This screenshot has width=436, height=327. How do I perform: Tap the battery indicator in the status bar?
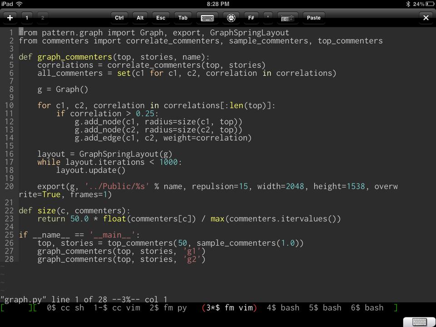[429, 4]
